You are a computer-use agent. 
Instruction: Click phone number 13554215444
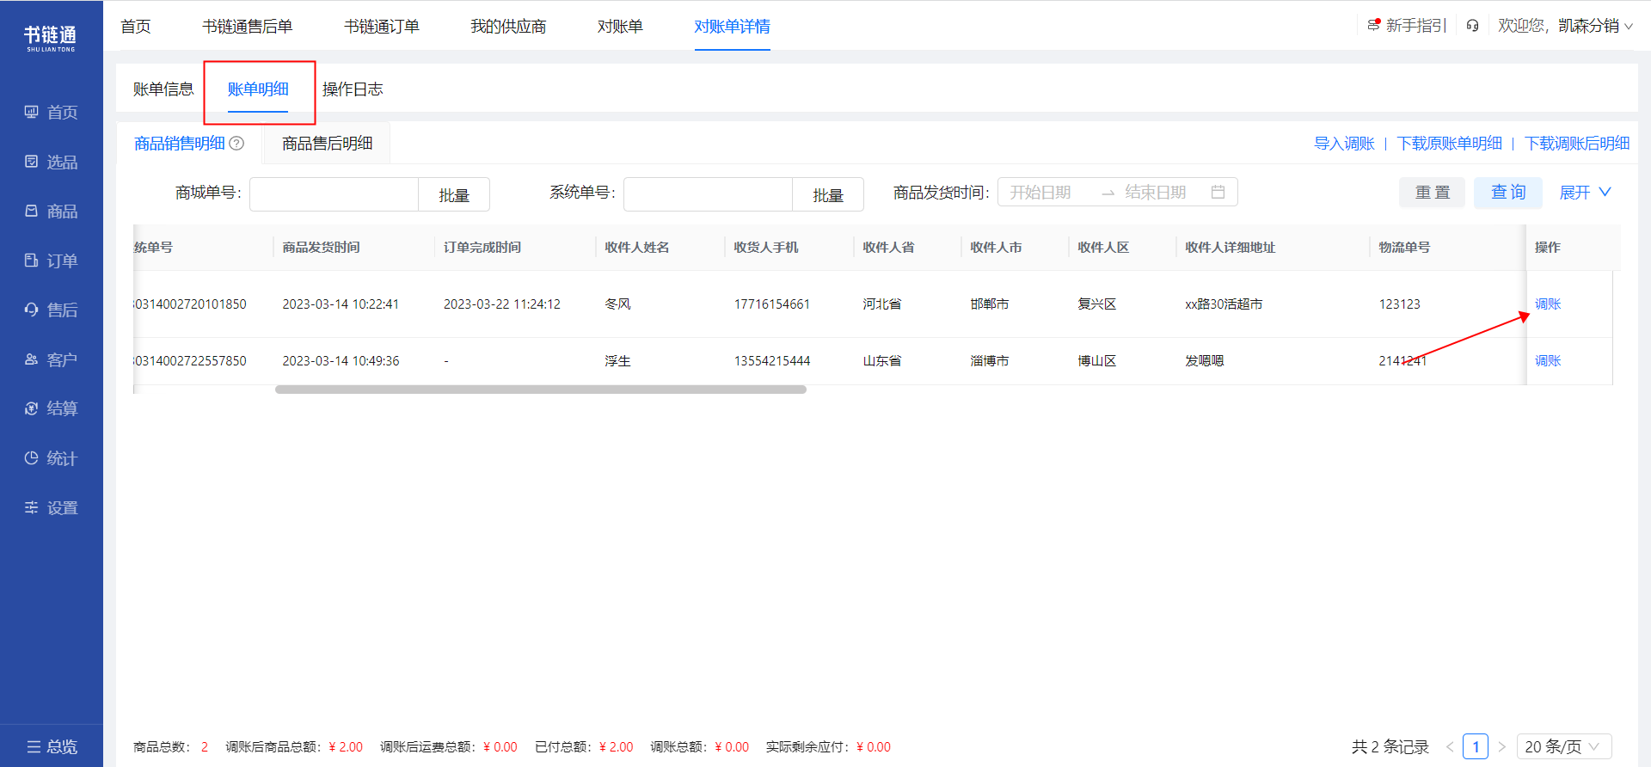point(772,361)
